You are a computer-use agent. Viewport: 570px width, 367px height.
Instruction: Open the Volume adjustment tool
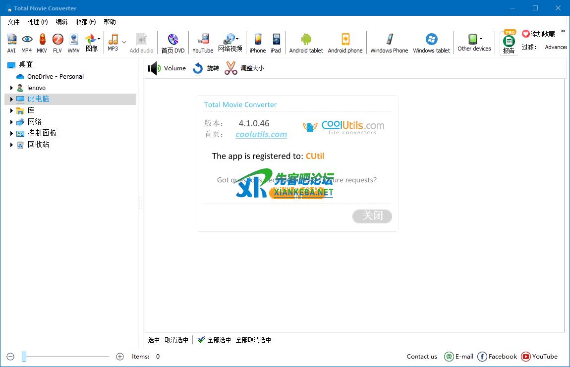click(x=167, y=68)
